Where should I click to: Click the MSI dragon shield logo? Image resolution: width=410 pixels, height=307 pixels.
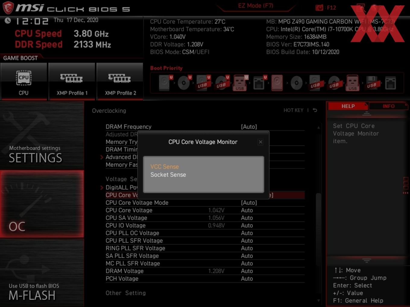click(8, 8)
